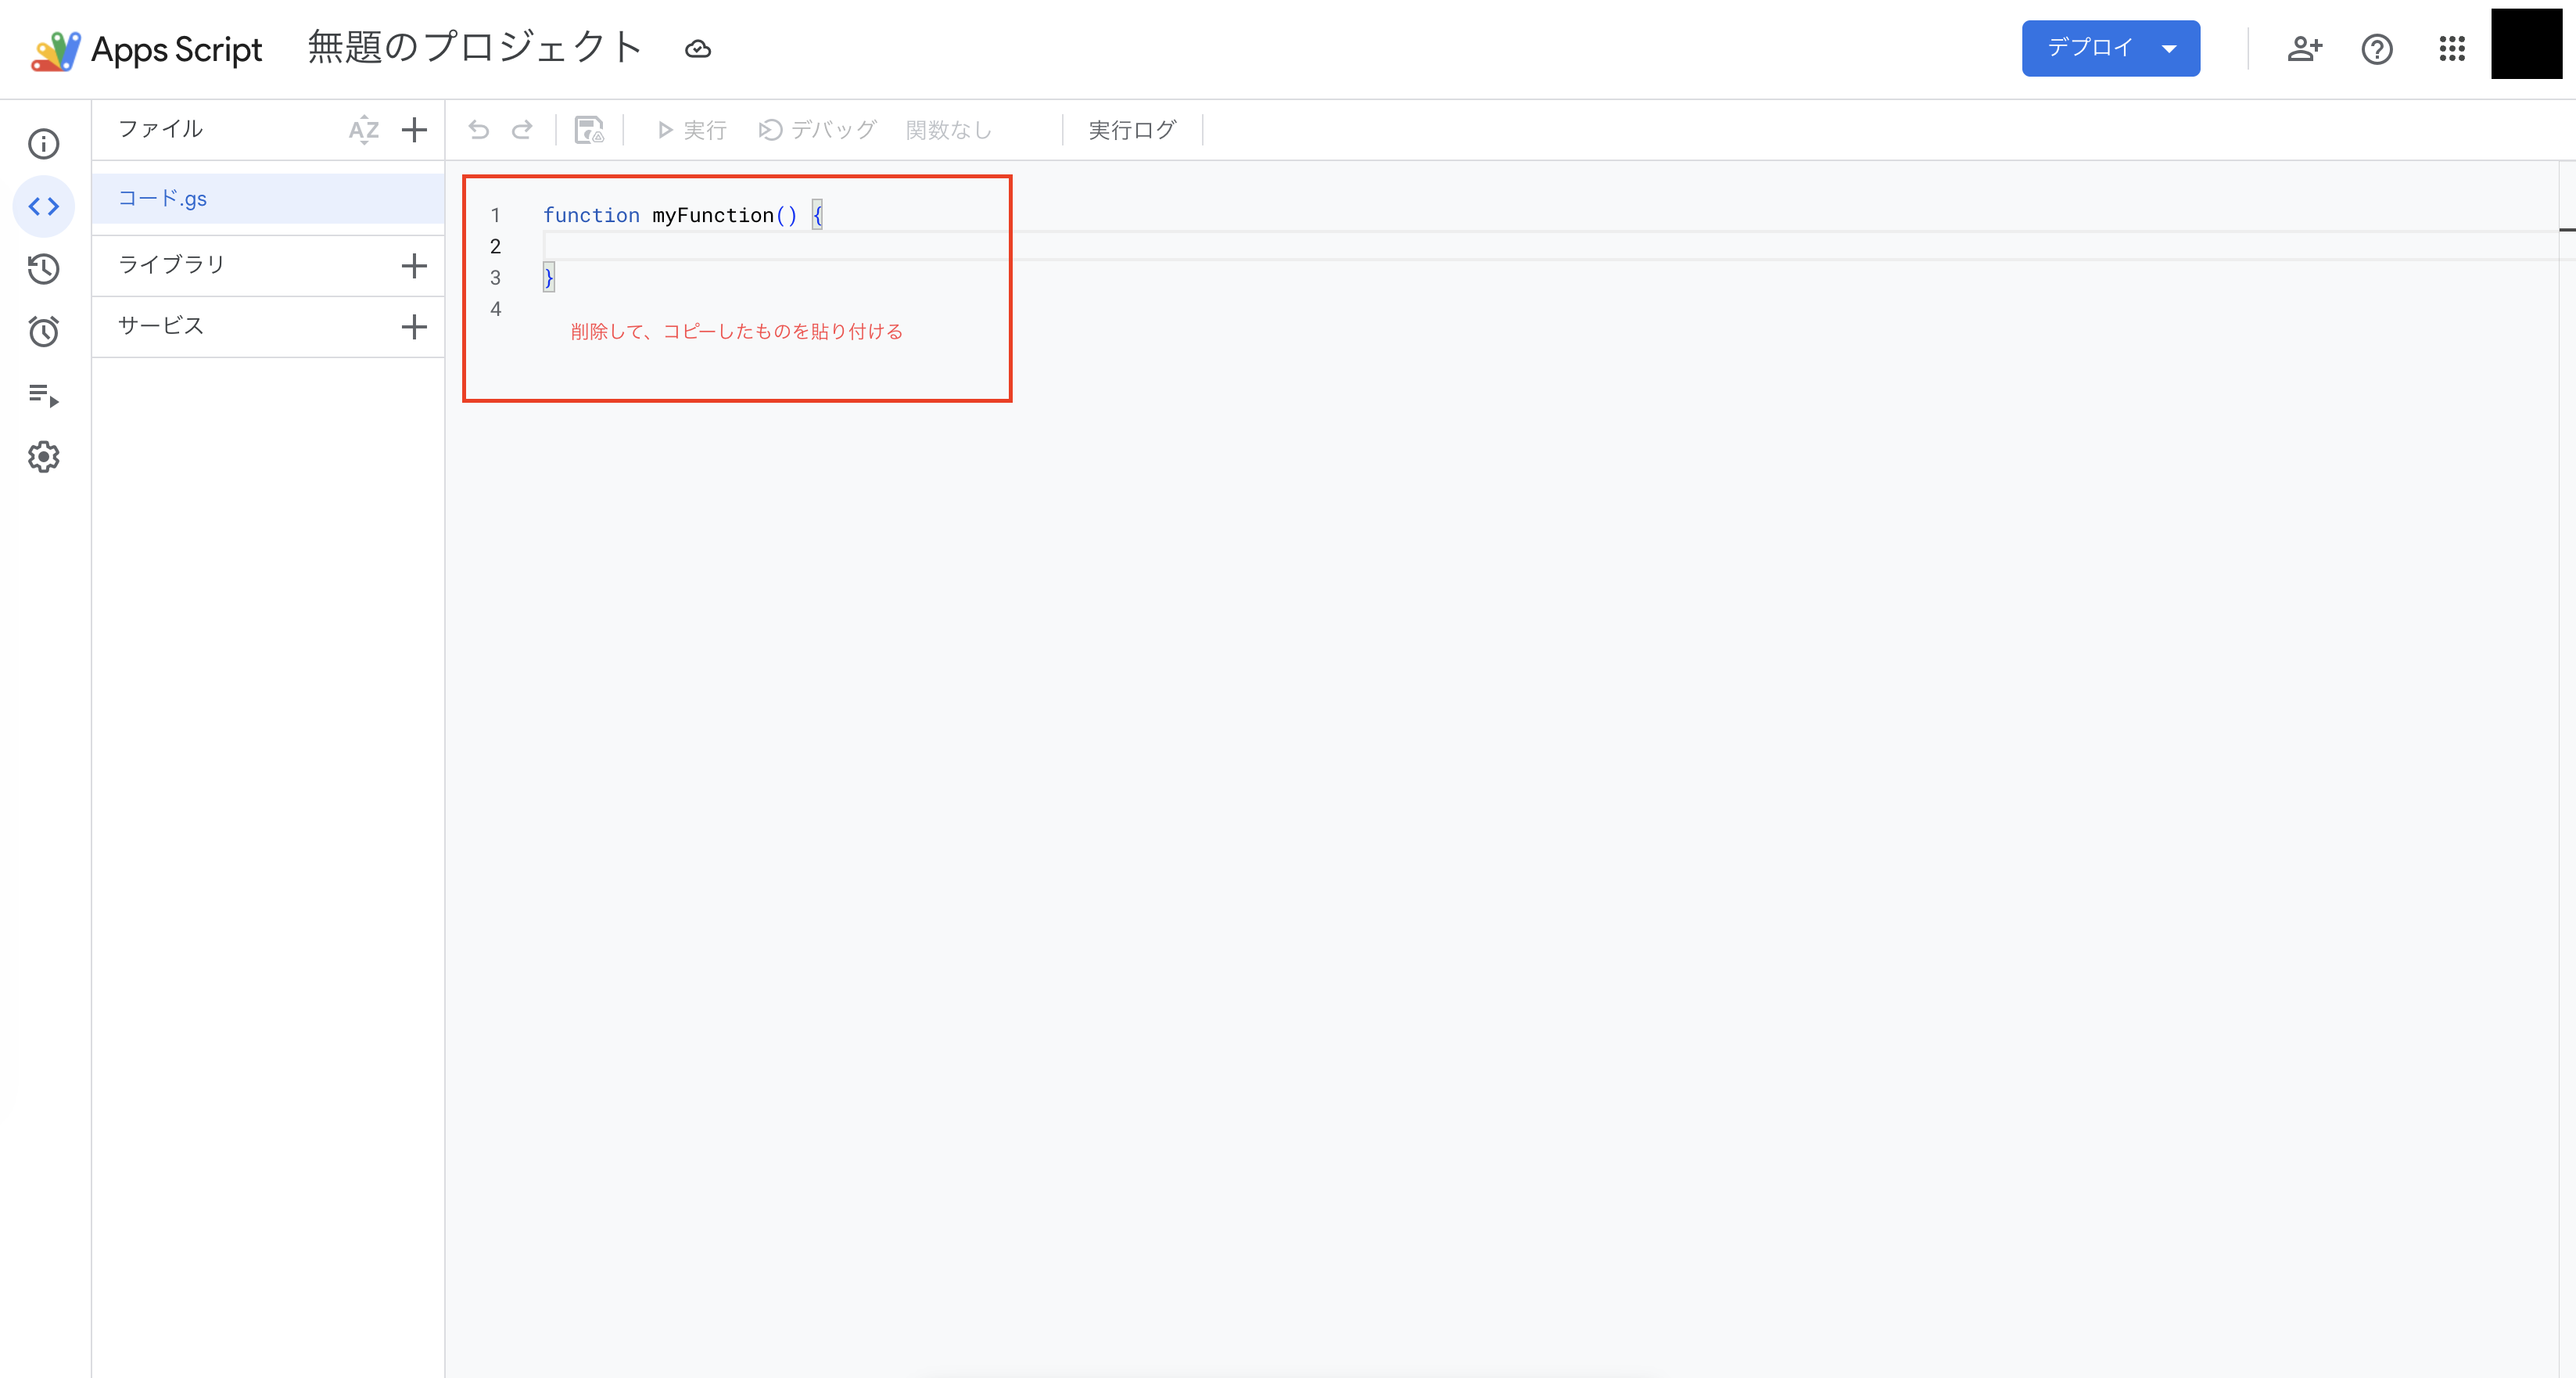Add a service with plus icon
The width and height of the screenshot is (2576, 1378).
click(x=414, y=326)
